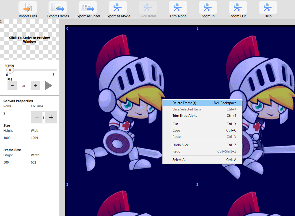Open Export Frames from the toolbar
Screen dimensions: 295x216
[x=58, y=7]
